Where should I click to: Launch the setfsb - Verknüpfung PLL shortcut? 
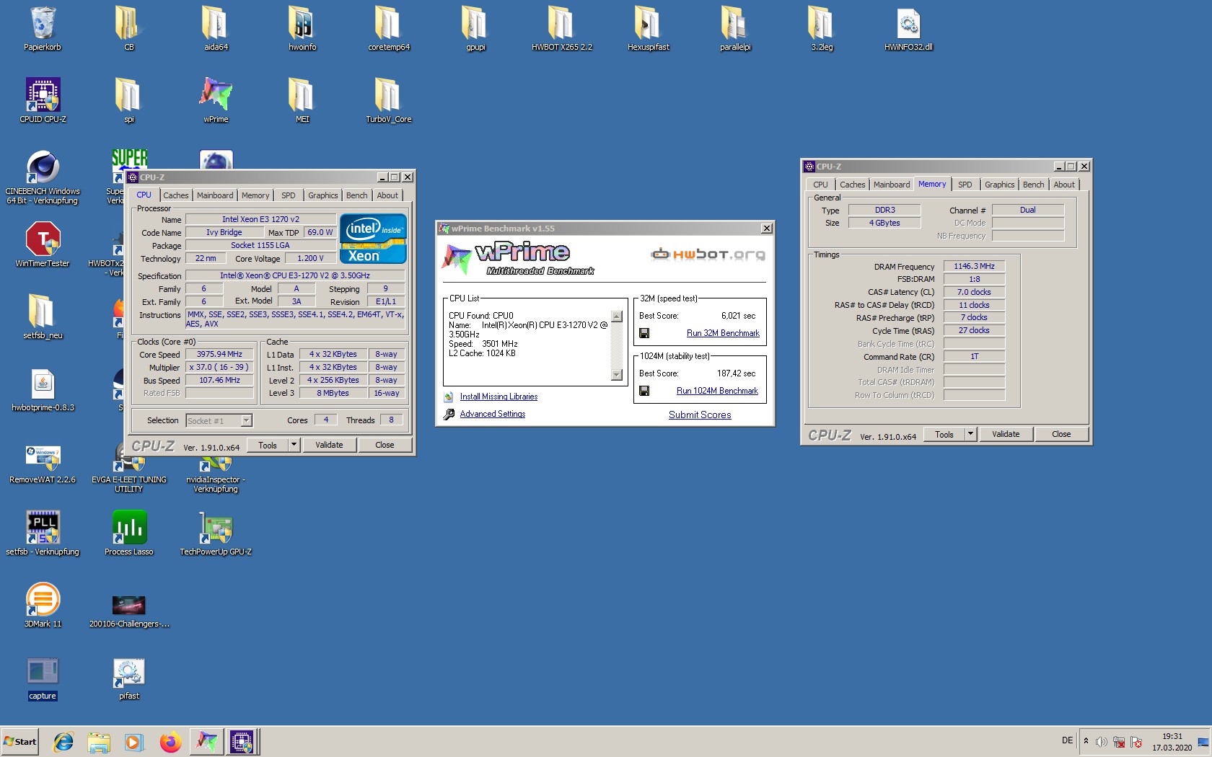tap(43, 534)
